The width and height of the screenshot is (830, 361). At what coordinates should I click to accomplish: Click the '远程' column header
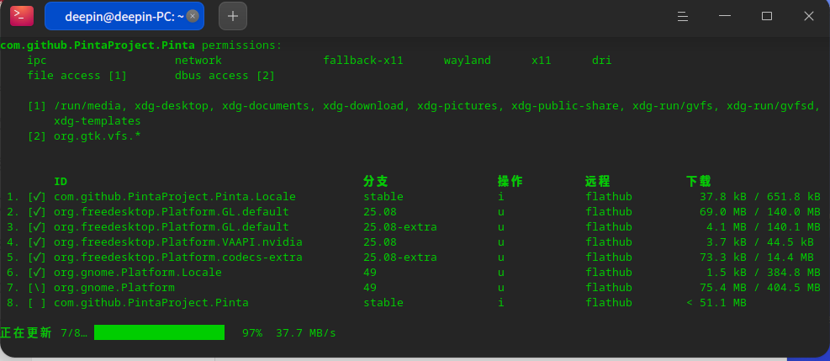[598, 182]
